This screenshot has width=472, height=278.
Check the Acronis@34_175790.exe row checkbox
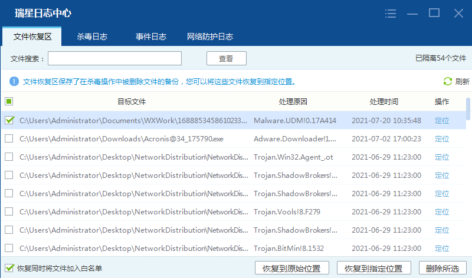9,138
